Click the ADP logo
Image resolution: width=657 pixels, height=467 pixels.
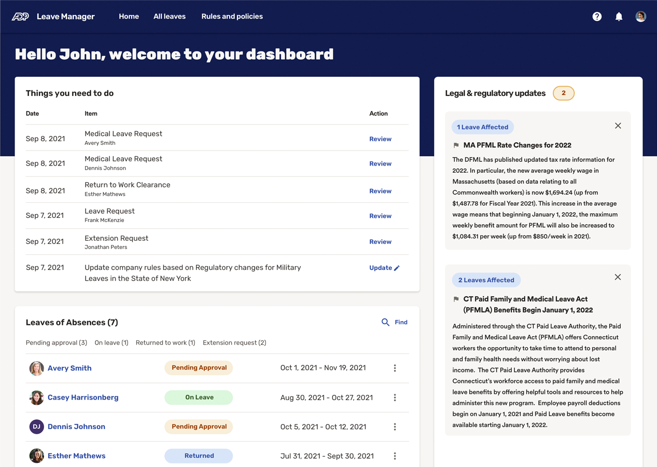coord(20,17)
